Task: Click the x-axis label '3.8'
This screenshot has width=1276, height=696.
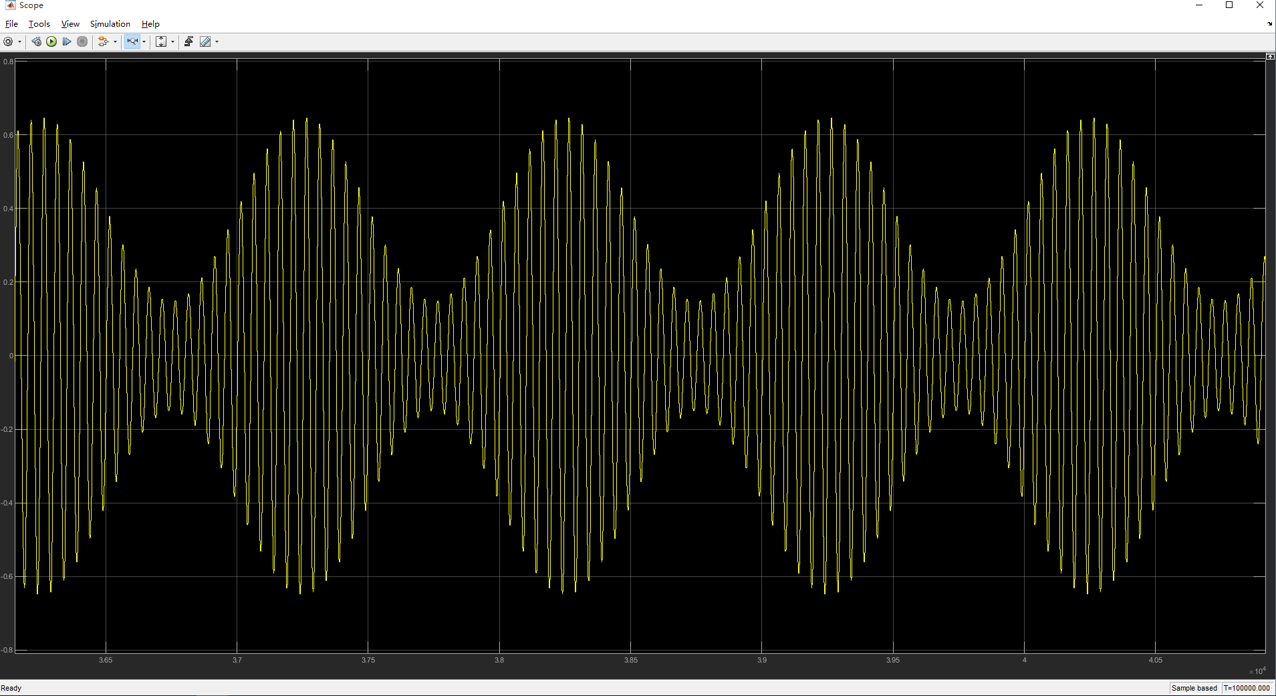Action: click(x=499, y=660)
